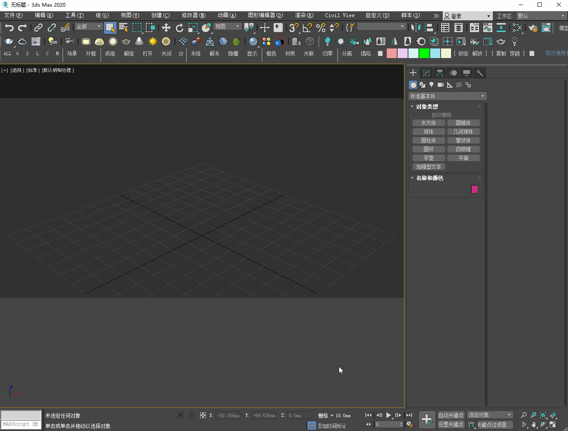
Task: Choose the Select and Rotate tool
Action: tap(180, 28)
